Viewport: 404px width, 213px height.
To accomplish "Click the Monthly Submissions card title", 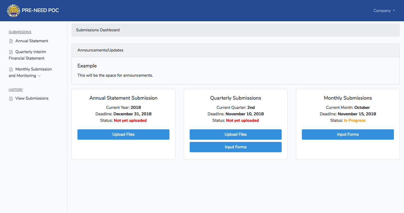I will [x=348, y=98].
